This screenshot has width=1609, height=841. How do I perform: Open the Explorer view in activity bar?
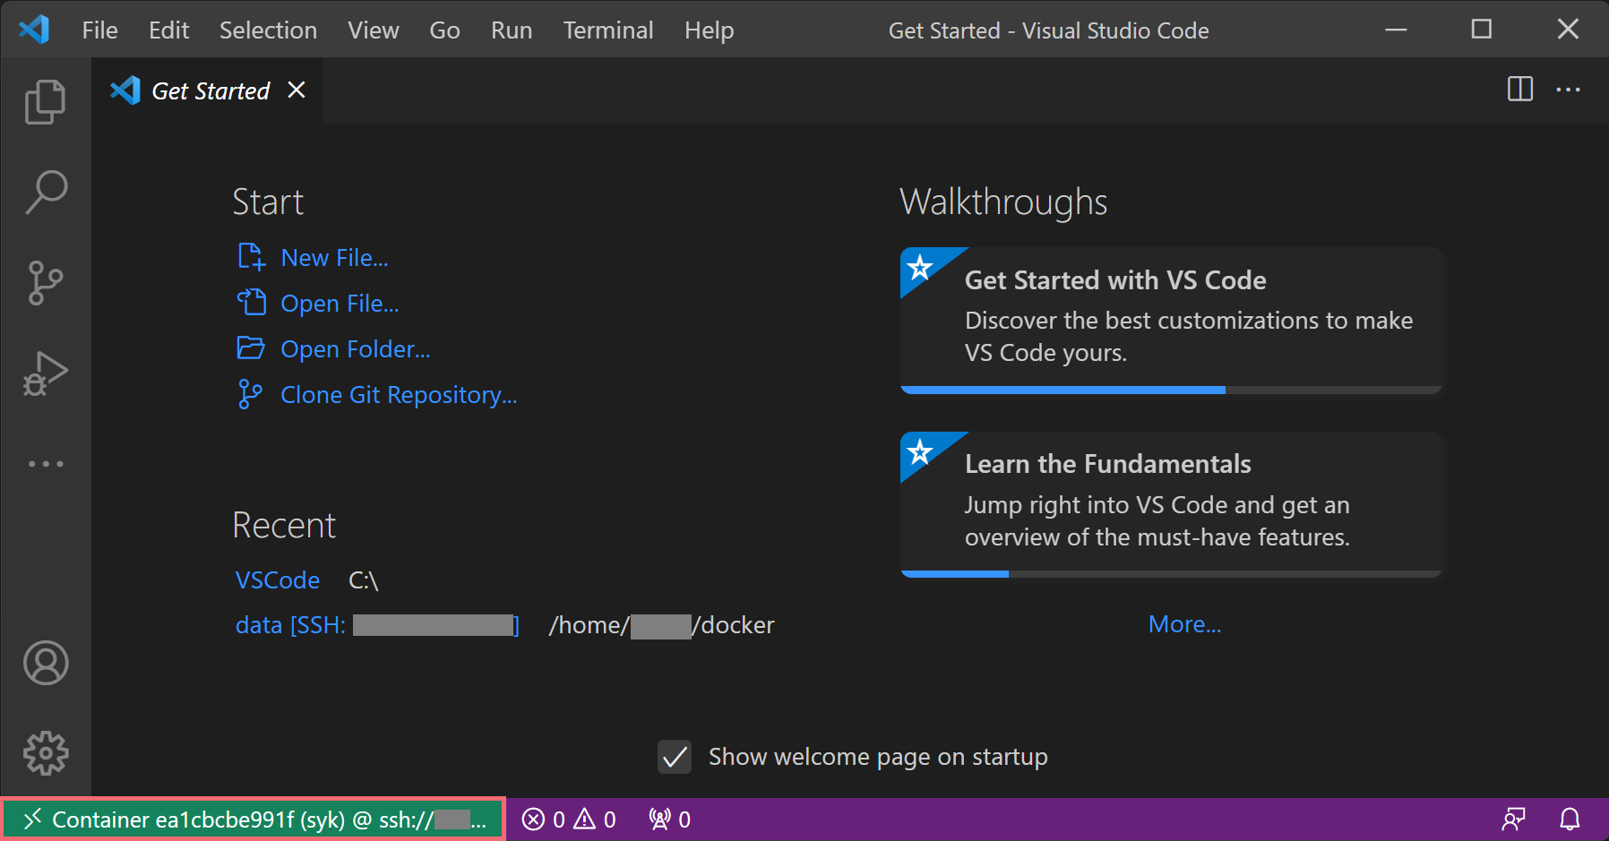pyautogui.click(x=46, y=101)
